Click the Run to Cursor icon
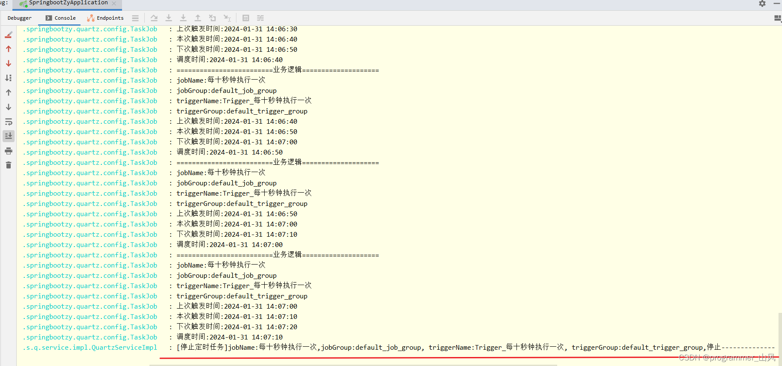Viewport: 782px width, 366px height. point(227,18)
